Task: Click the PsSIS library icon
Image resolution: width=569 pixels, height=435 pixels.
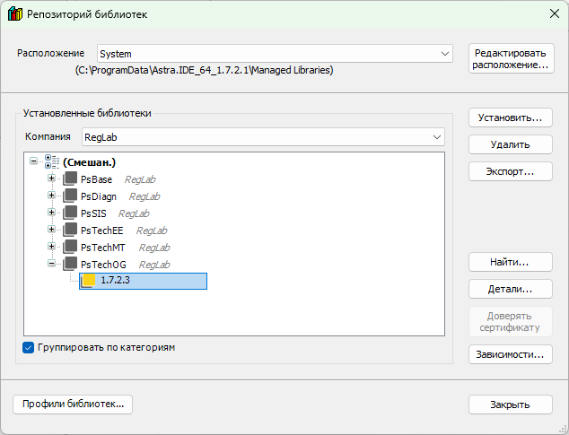Action: [x=71, y=213]
